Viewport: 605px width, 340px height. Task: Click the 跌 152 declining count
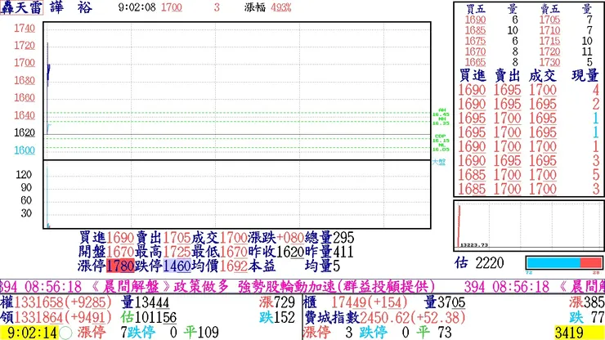click(x=277, y=317)
